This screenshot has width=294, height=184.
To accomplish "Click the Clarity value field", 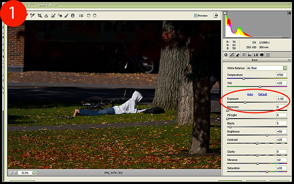I will click(281, 152).
